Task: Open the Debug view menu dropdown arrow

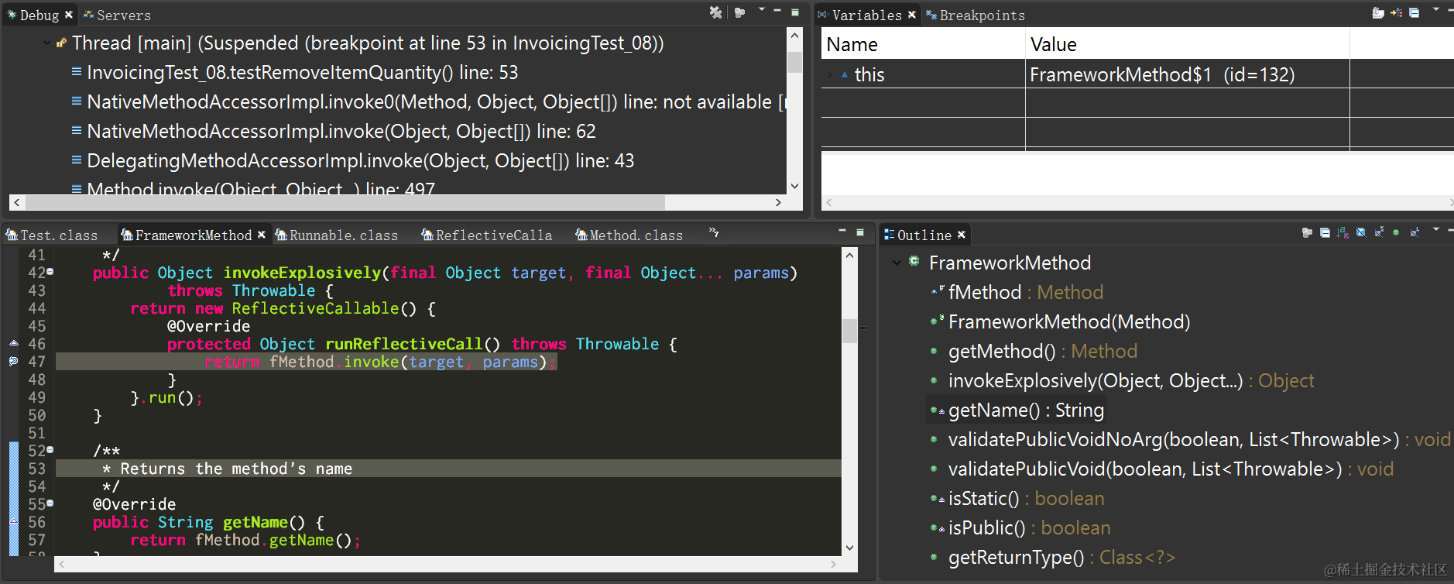Action: (762, 10)
